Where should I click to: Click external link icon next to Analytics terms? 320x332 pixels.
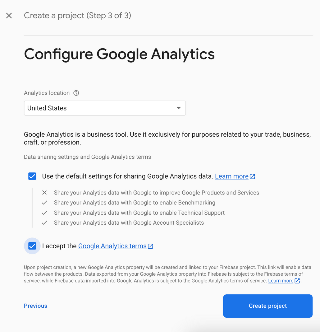tap(150, 246)
